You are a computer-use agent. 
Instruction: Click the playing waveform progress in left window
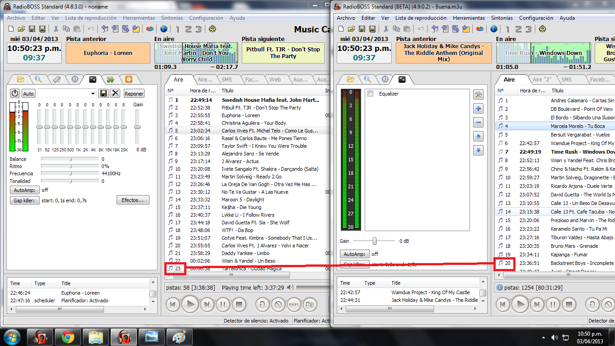click(x=196, y=53)
